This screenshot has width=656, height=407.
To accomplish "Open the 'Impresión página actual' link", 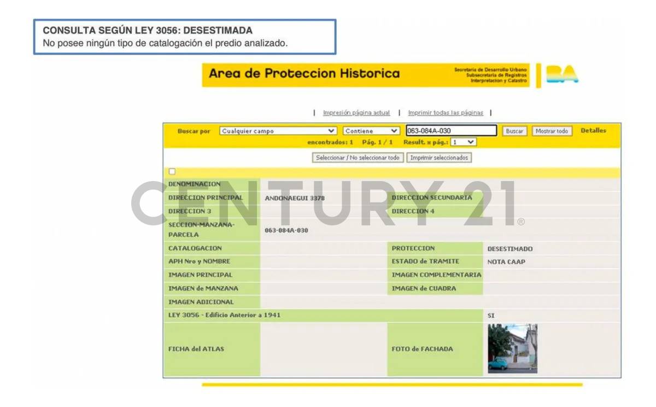I will tap(356, 113).
